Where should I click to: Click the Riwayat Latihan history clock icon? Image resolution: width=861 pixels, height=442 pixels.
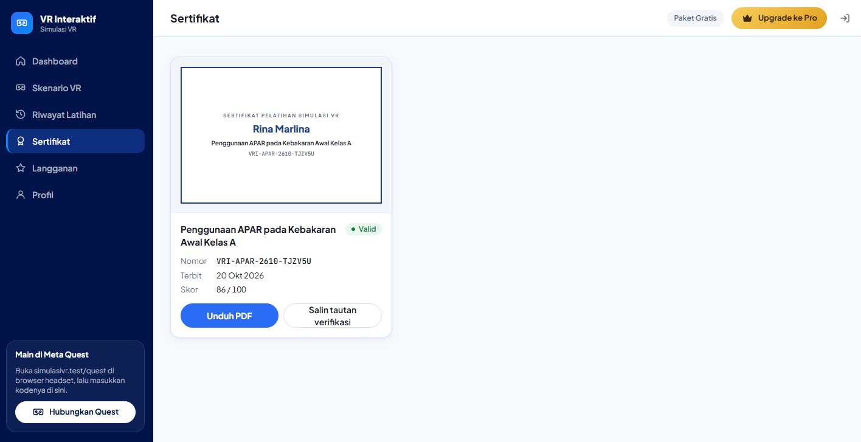click(x=21, y=115)
